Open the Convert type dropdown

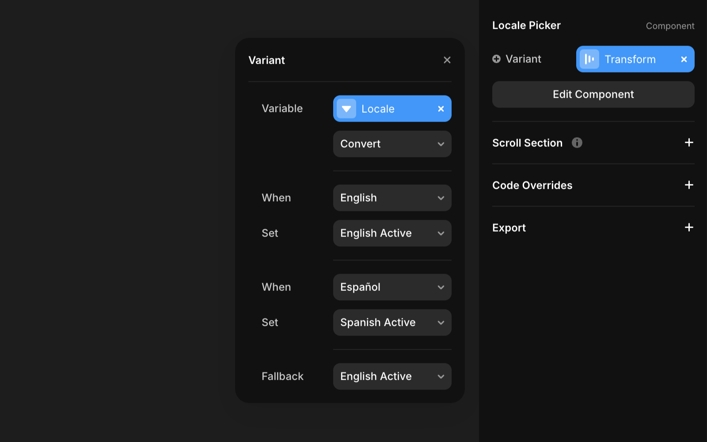click(x=392, y=144)
